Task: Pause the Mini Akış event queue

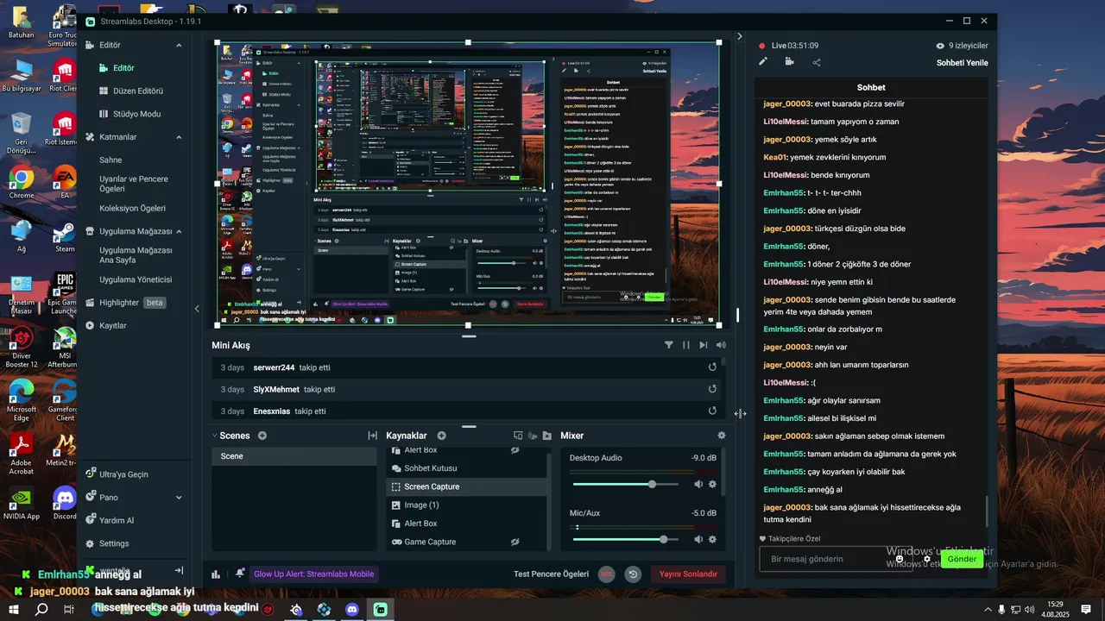Action: pos(686,345)
